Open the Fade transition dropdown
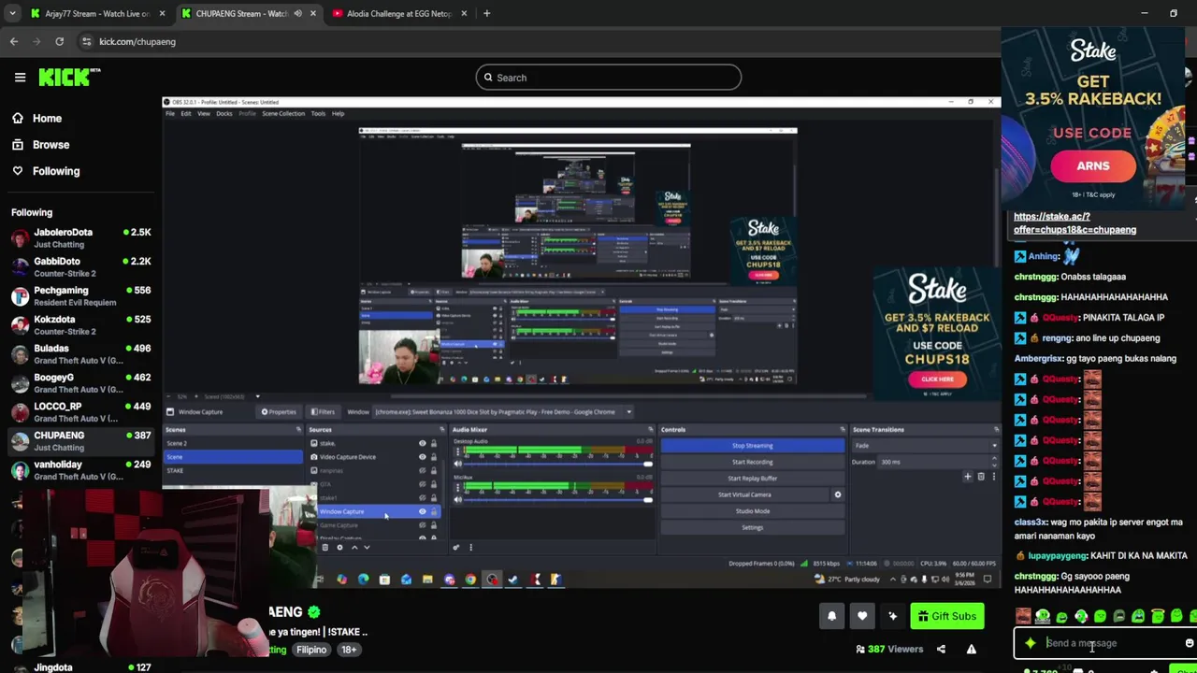Viewport: 1197px width, 673px height. click(x=925, y=446)
